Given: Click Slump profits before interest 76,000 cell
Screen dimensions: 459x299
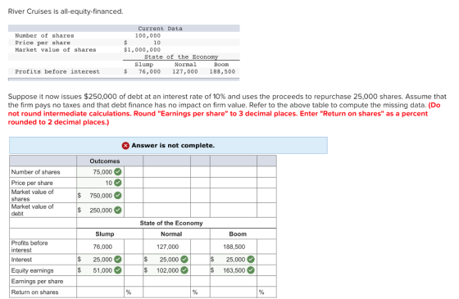Looking at the screenshot, I should pos(100,247).
